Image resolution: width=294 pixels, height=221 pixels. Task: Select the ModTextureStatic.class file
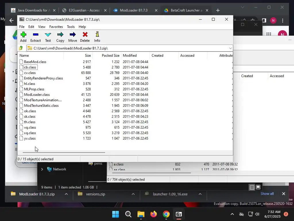[41, 105]
